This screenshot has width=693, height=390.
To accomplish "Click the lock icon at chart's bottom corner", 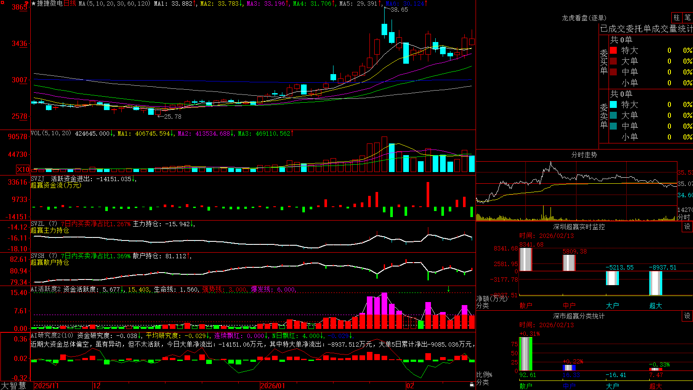I will pos(472,385).
